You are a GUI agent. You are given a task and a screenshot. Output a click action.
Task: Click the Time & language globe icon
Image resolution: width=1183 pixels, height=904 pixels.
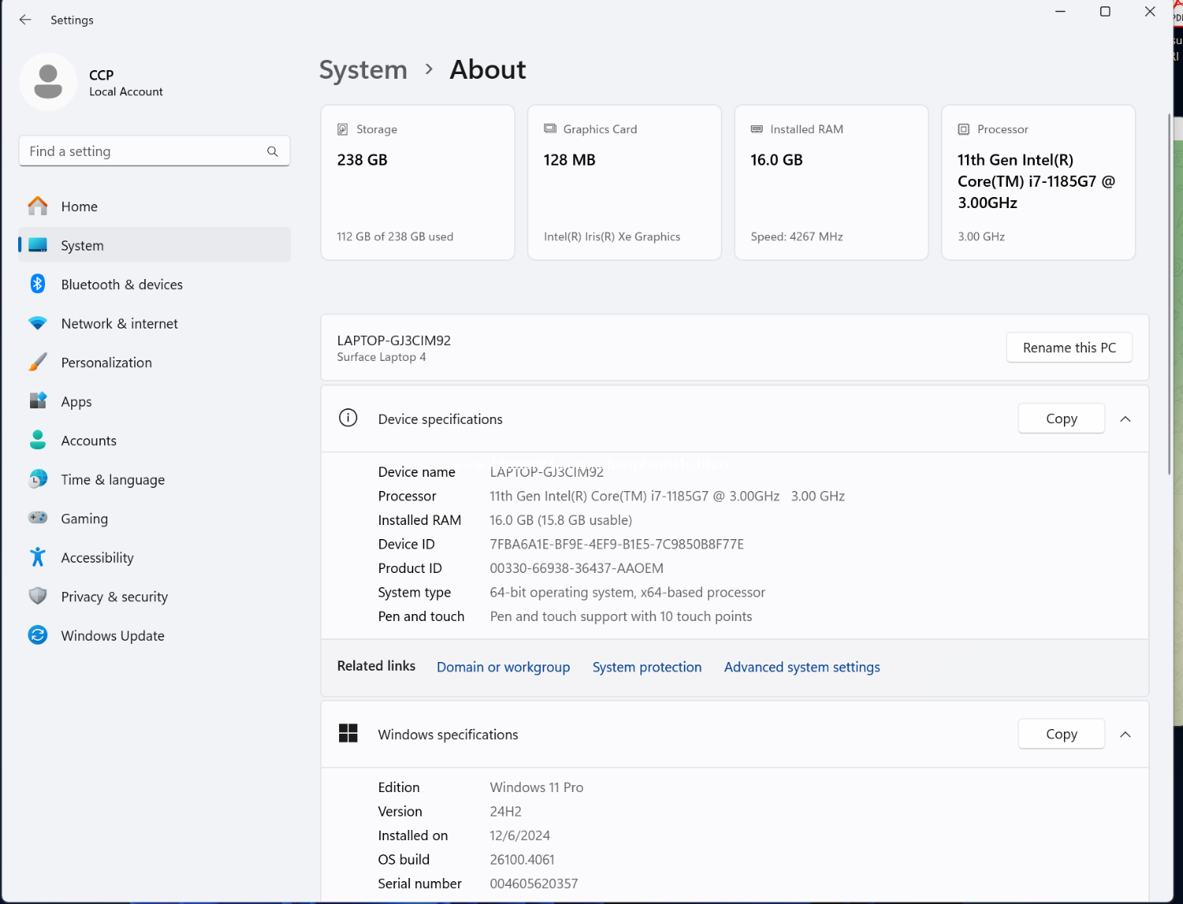tap(38, 479)
